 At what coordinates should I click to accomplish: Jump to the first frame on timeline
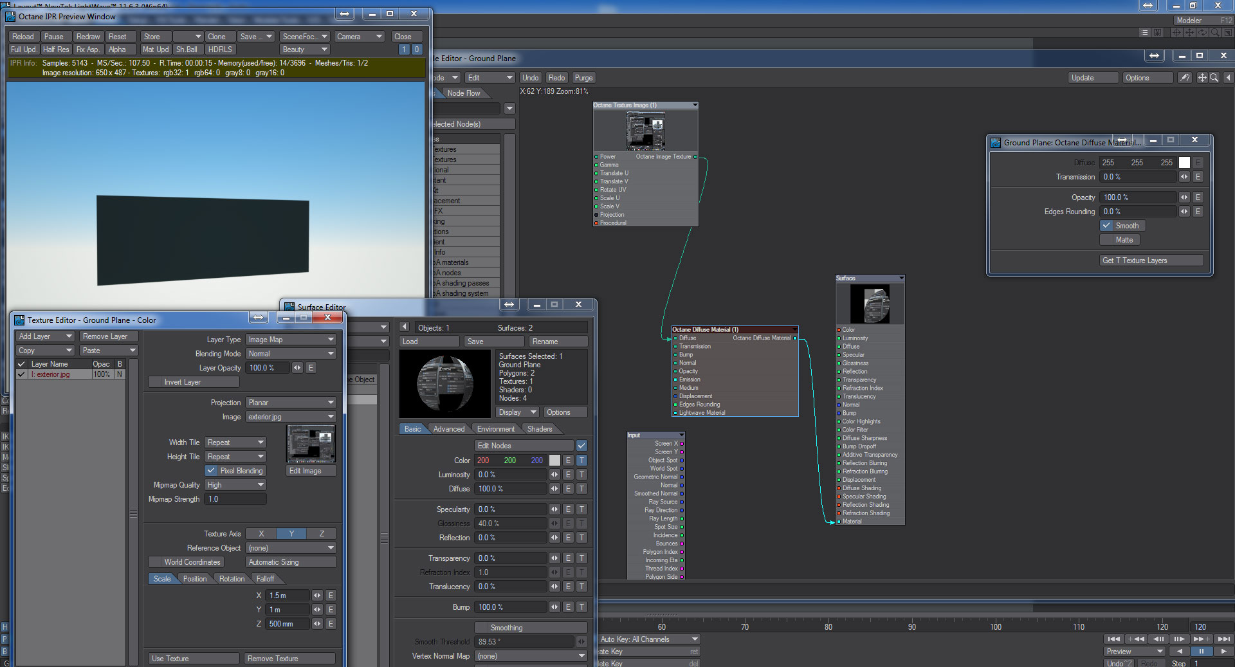pos(1113,639)
